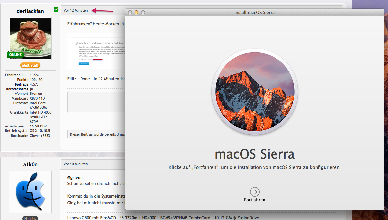Click the Fortfahren arrow icon in installer
This screenshot has width=388, height=220.
[255, 192]
